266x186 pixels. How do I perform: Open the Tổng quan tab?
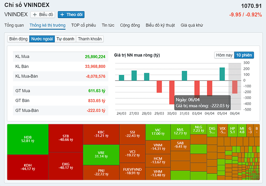tap(14, 25)
